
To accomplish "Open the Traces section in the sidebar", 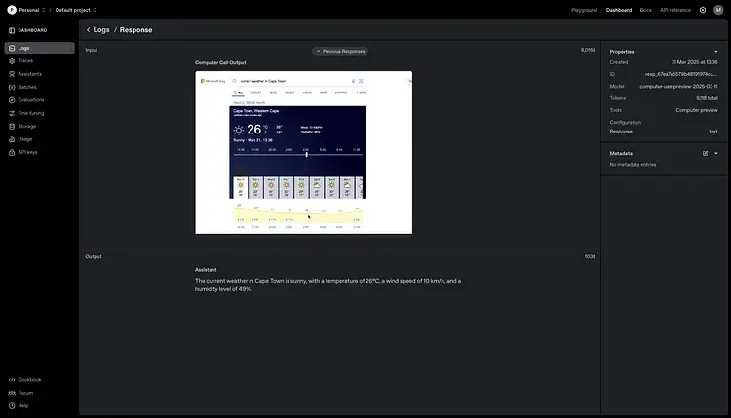I will click(x=25, y=60).
